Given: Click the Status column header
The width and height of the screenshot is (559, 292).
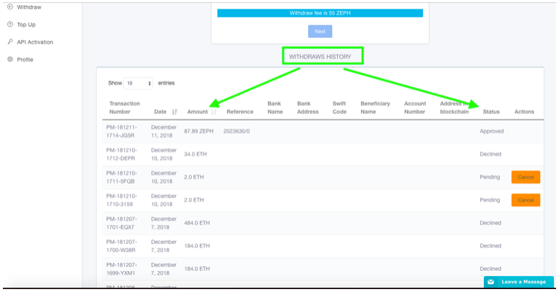Looking at the screenshot, I should pyautogui.click(x=491, y=112).
